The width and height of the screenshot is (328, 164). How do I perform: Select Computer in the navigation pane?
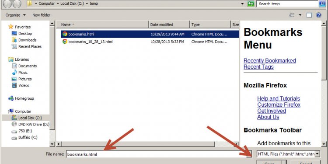(x=23, y=111)
